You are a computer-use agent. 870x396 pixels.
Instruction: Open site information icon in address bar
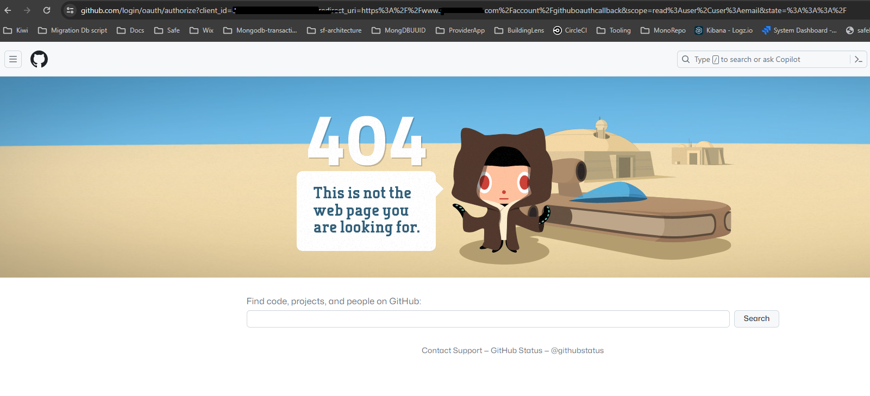point(70,10)
